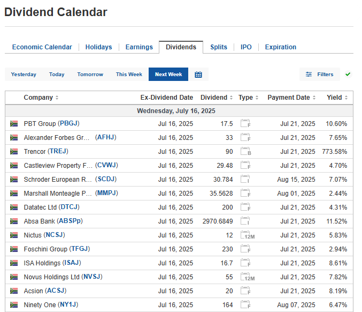Switch to the Holidays tab
The image size is (362, 312).
(x=98, y=47)
